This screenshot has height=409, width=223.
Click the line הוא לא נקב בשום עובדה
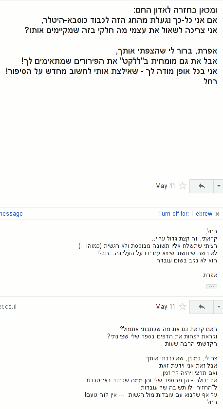pos(186,260)
